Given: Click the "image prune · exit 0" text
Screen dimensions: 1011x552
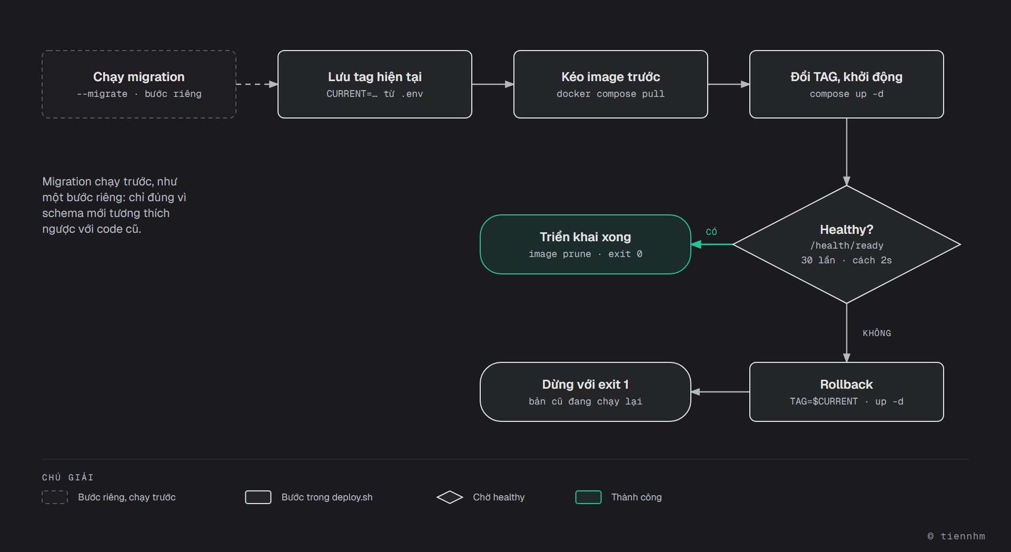Looking at the screenshot, I should pyautogui.click(x=586, y=254).
